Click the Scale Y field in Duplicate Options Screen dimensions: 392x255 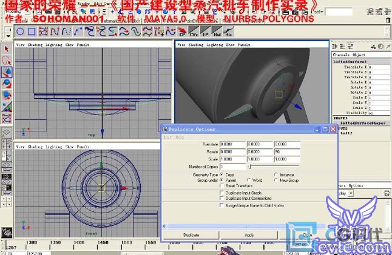pos(260,159)
